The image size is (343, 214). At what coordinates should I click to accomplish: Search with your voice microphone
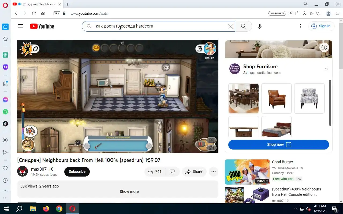(259, 26)
